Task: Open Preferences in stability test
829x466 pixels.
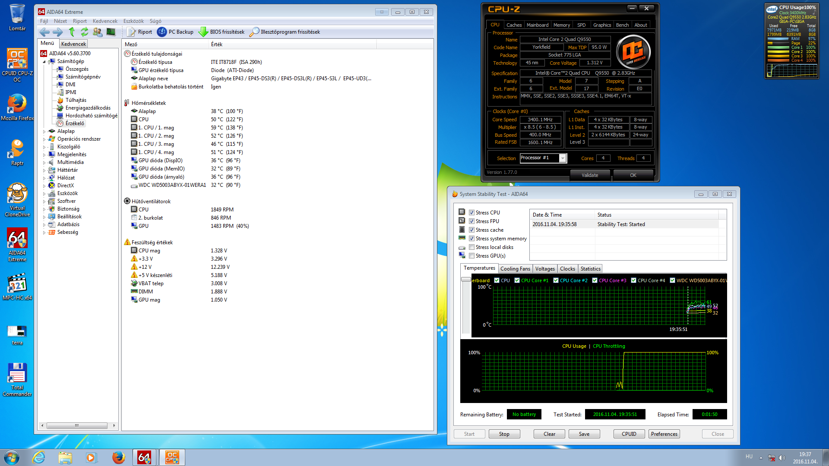Action: 664,434
